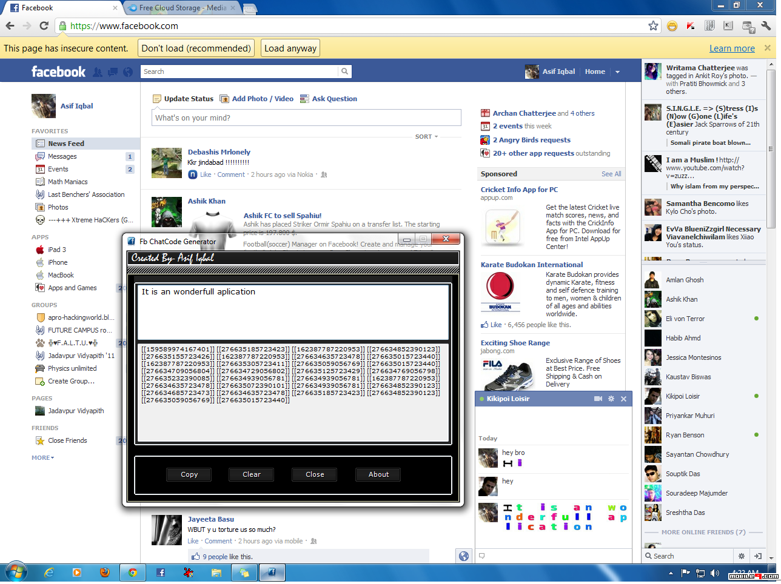Open Chrome wrench settings menu
Screen dimensions: 781x584
766,25
